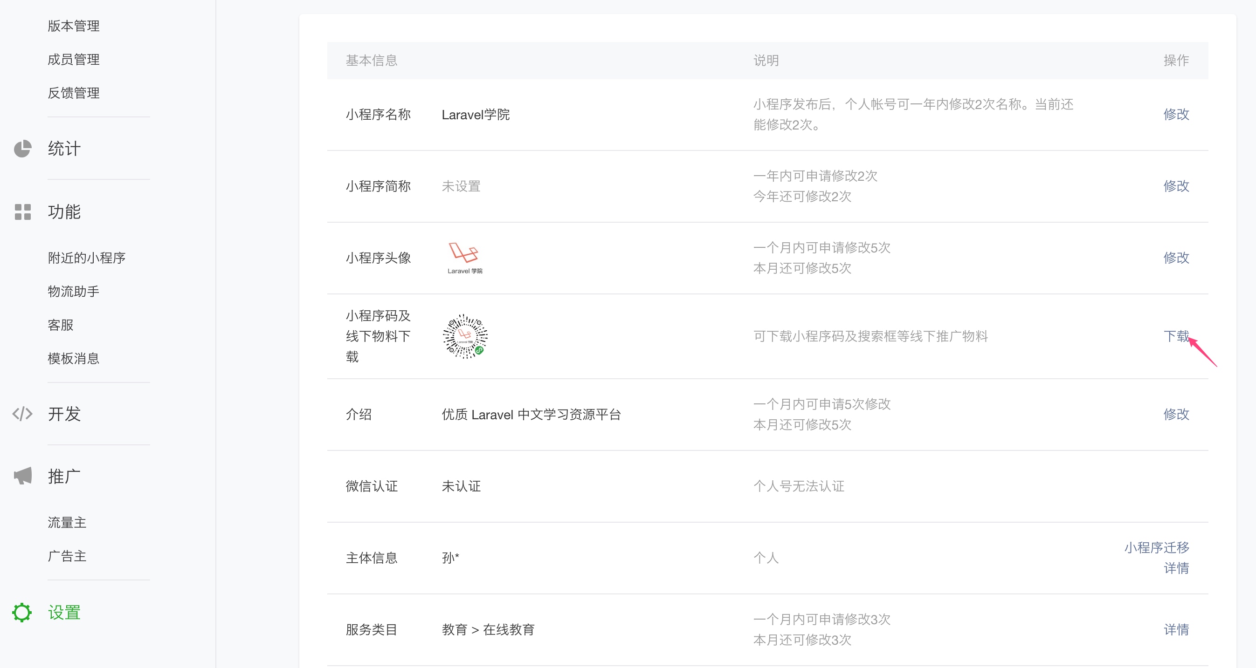Click the Laravel学院 avatar image
The width and height of the screenshot is (1256, 668).
coord(465,258)
